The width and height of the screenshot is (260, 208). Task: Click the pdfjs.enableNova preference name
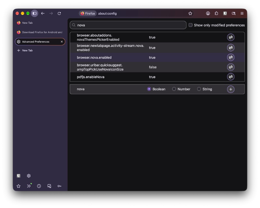[91, 77]
